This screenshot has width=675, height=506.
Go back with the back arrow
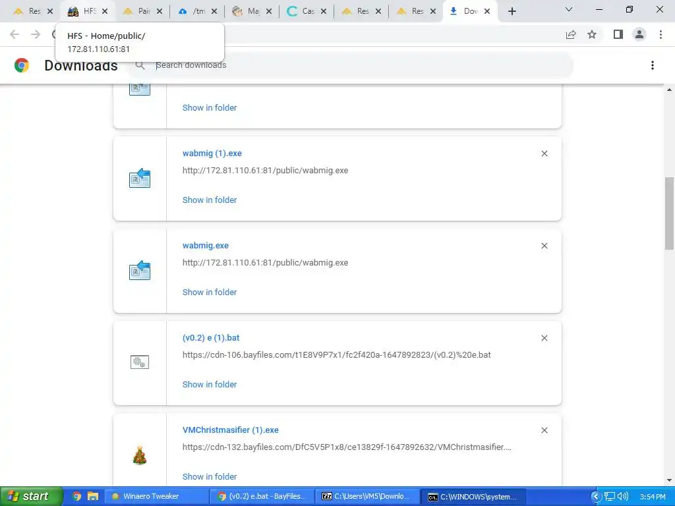[15, 34]
